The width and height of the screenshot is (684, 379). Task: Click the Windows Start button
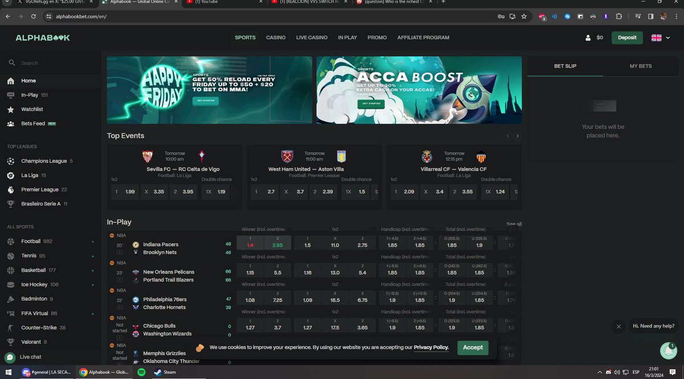pos(9,372)
